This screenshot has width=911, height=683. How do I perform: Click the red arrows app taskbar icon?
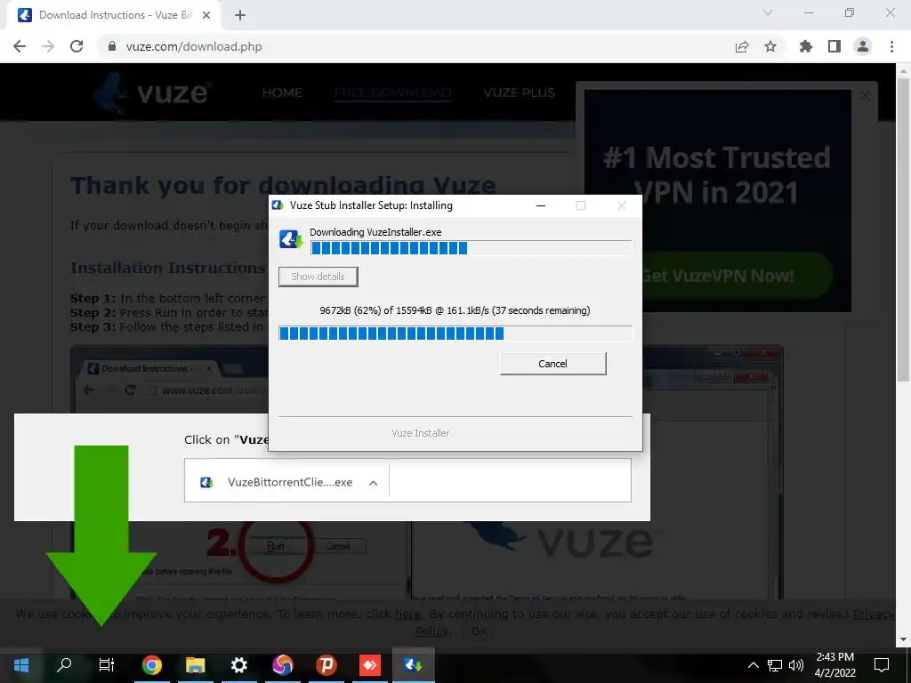tap(369, 665)
